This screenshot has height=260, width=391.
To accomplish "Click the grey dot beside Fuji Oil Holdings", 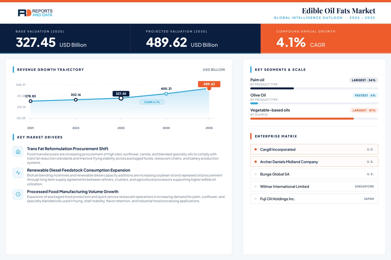I will [x=255, y=199].
